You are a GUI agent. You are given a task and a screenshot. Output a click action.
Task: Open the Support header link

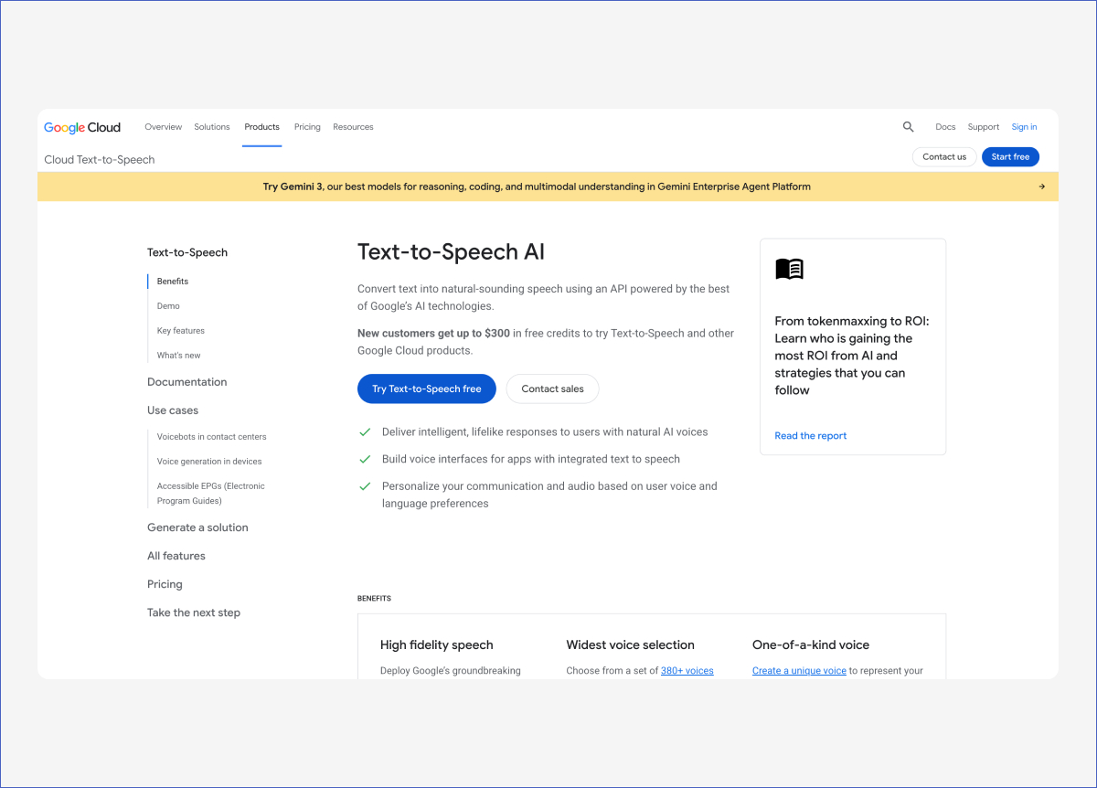coord(984,127)
